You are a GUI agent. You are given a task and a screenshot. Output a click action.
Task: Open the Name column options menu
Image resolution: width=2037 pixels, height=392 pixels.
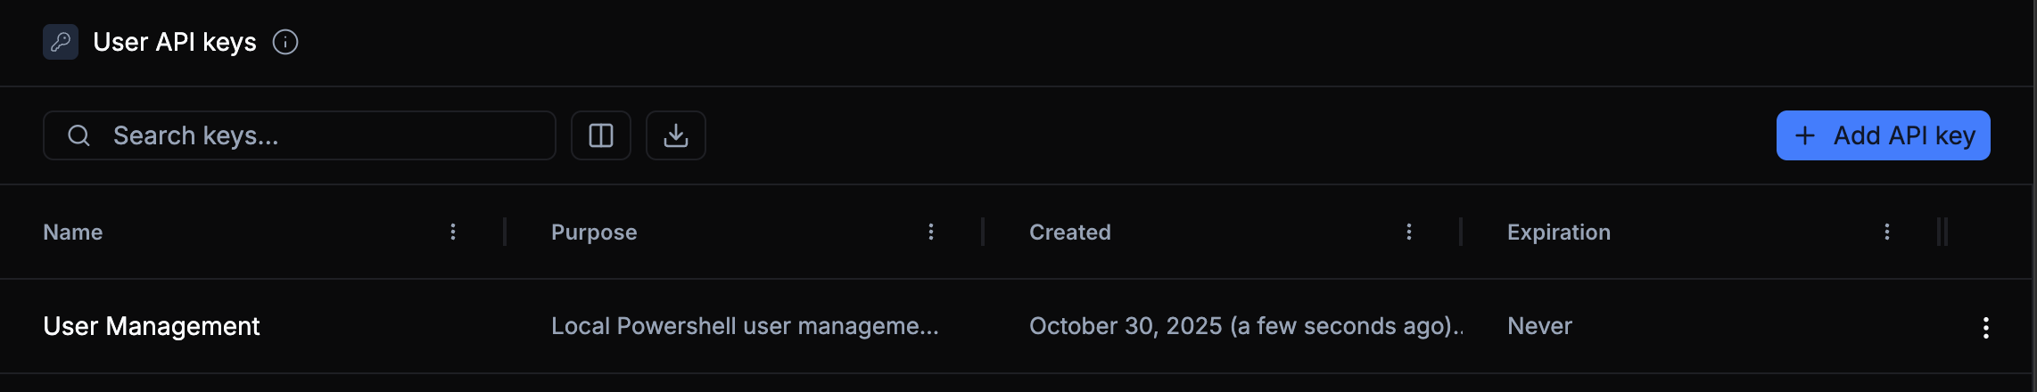tap(453, 232)
